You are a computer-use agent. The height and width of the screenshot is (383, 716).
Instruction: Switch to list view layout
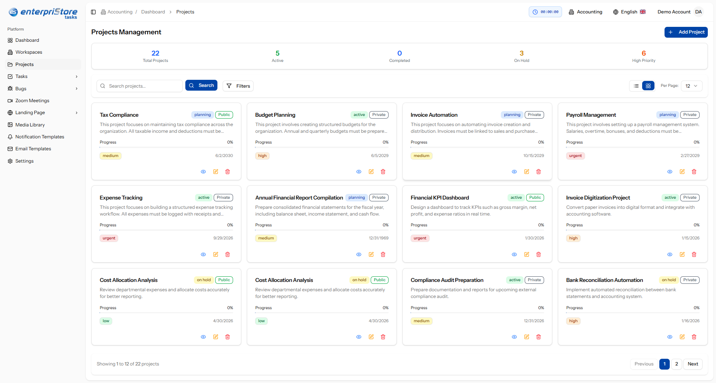pos(636,86)
